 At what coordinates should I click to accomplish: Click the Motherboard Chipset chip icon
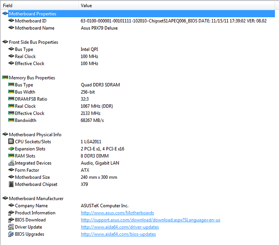11,184
